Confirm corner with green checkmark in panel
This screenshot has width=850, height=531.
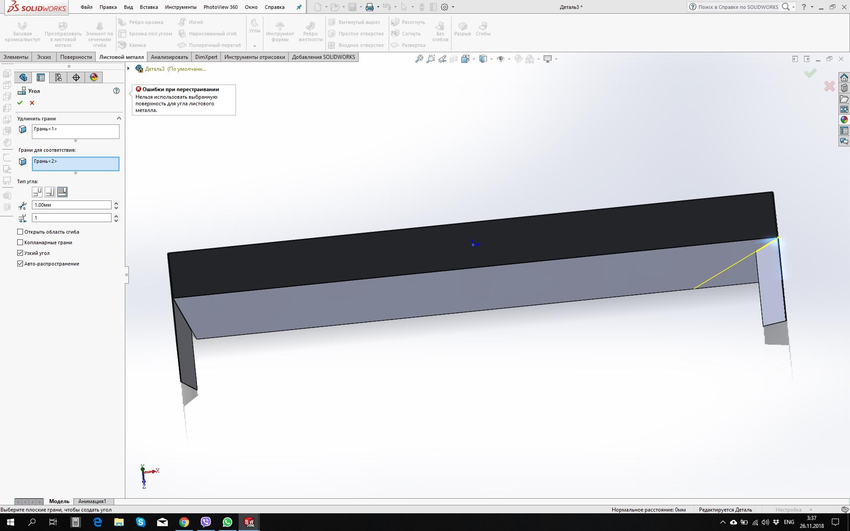pyautogui.click(x=20, y=103)
